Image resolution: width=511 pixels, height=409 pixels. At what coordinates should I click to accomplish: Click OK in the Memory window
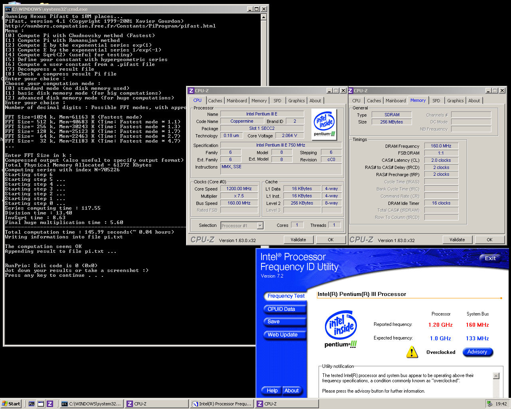489,240
